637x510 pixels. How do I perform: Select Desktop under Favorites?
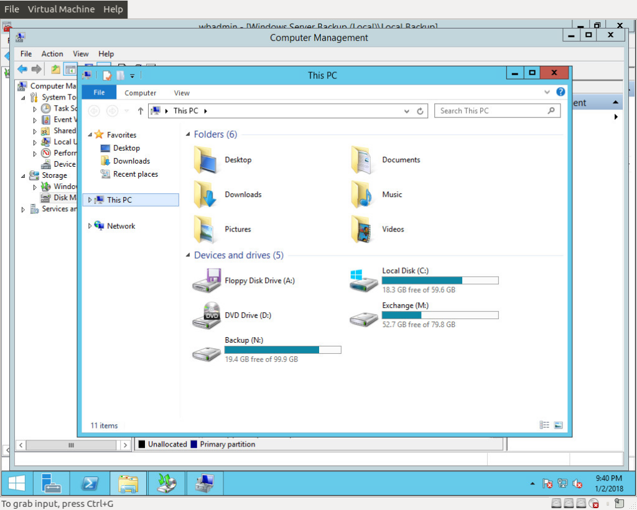tap(120, 148)
